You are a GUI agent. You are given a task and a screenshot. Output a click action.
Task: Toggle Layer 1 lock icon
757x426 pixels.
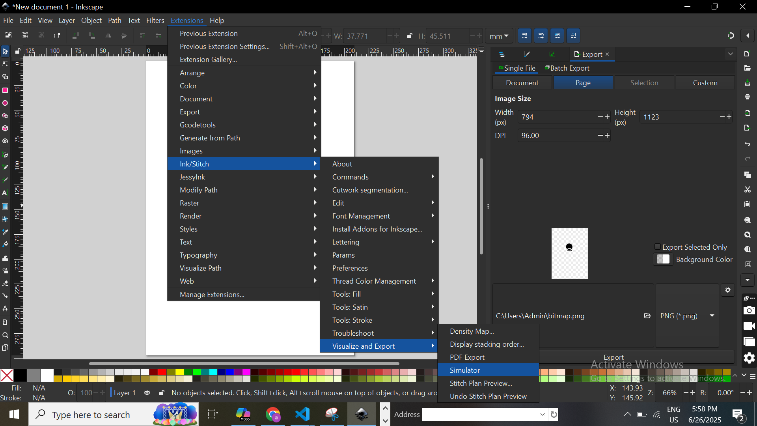coord(162,393)
